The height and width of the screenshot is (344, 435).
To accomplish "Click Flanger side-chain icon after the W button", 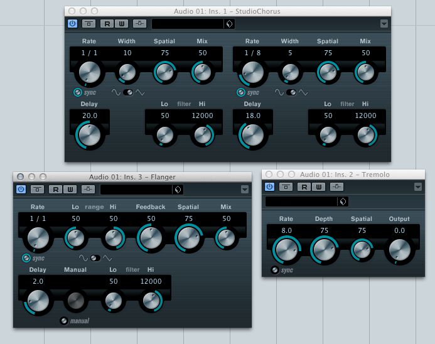I will point(89,189).
